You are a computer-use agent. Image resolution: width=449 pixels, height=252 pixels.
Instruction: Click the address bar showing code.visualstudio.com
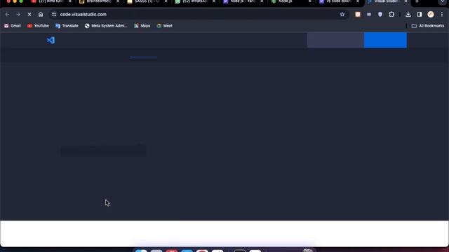tap(199, 14)
